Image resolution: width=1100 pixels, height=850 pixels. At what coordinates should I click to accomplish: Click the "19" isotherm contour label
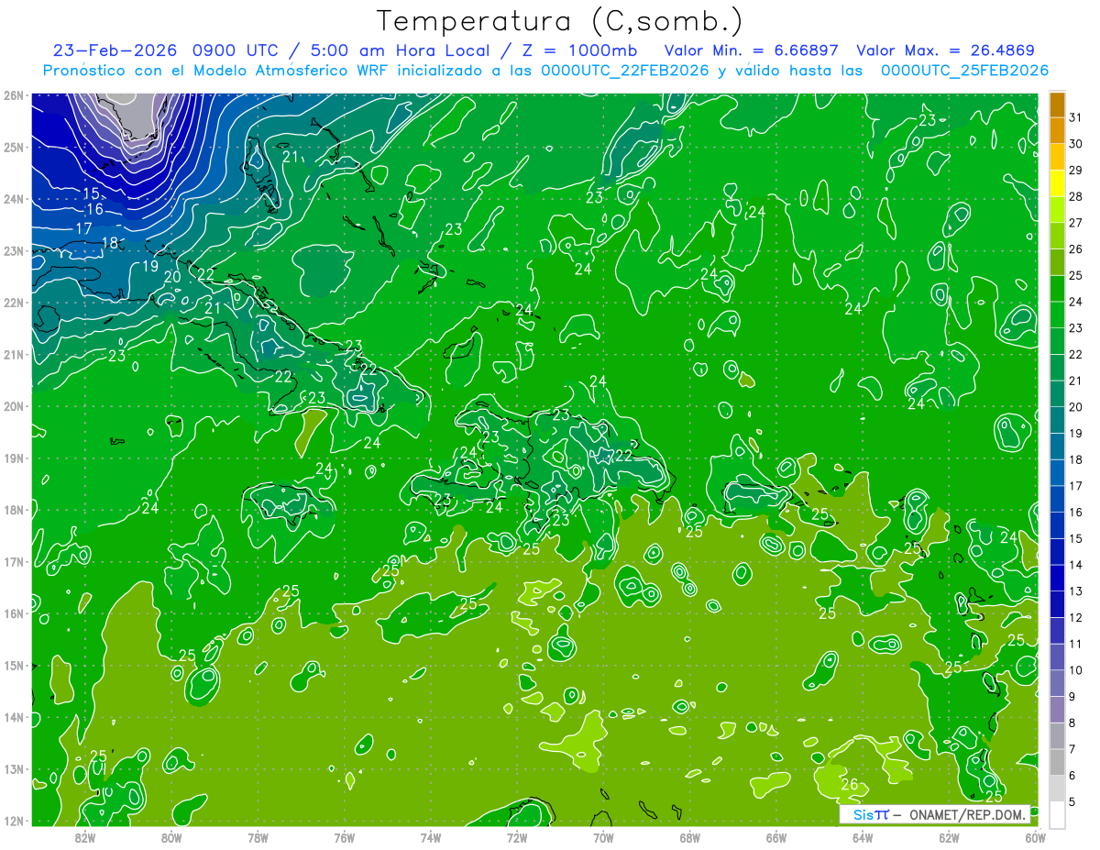pos(151,267)
